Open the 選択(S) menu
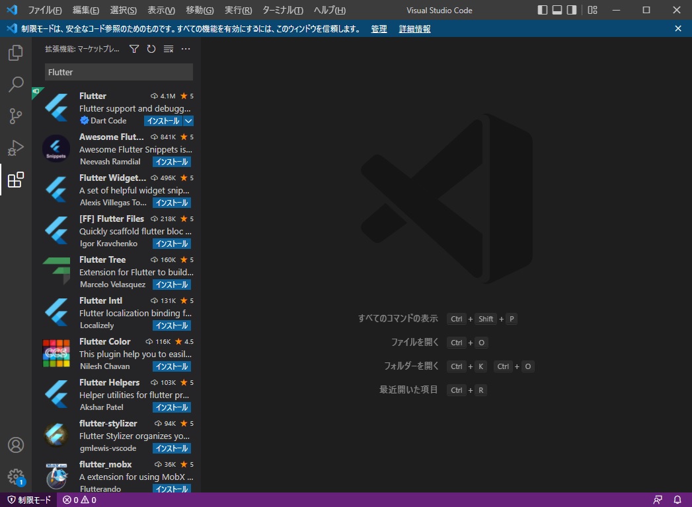 (x=123, y=10)
